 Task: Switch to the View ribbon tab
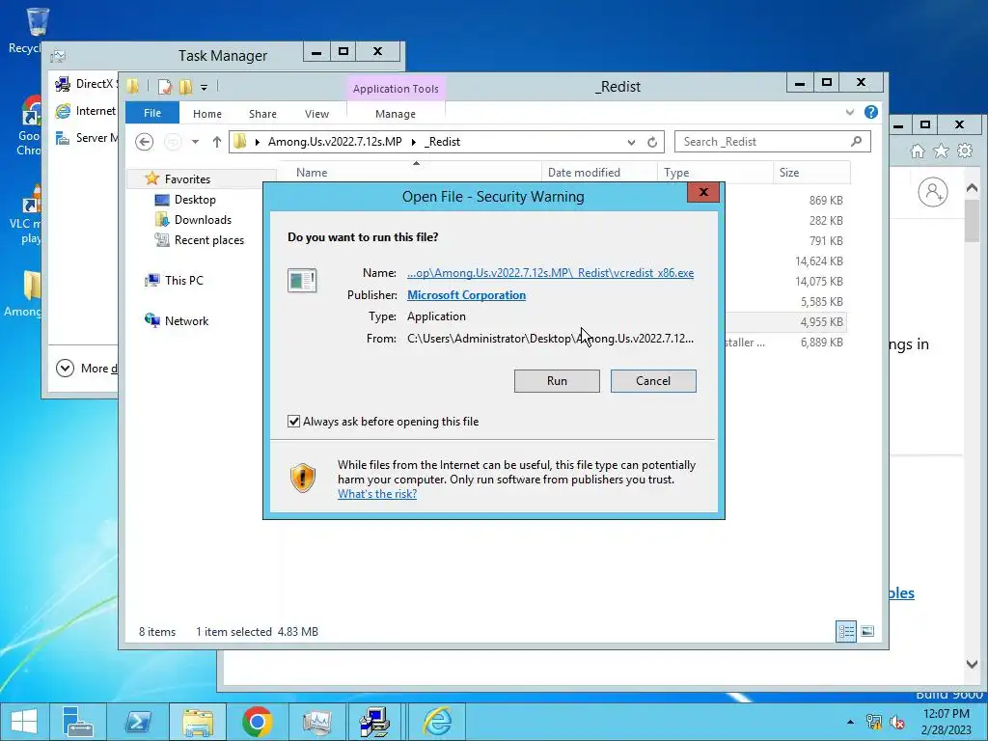(316, 114)
